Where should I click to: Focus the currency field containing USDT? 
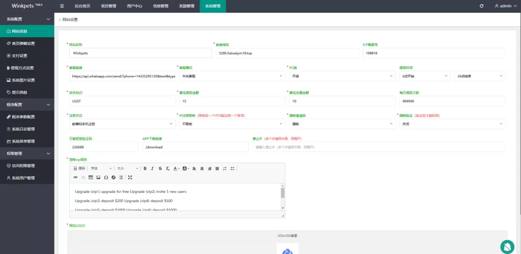tap(122, 101)
